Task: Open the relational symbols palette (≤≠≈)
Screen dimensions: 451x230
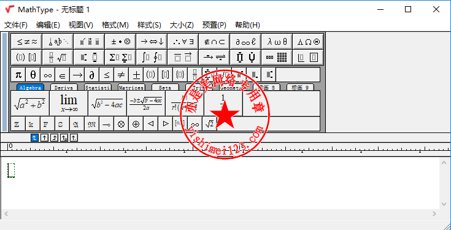Action: (x=26, y=42)
